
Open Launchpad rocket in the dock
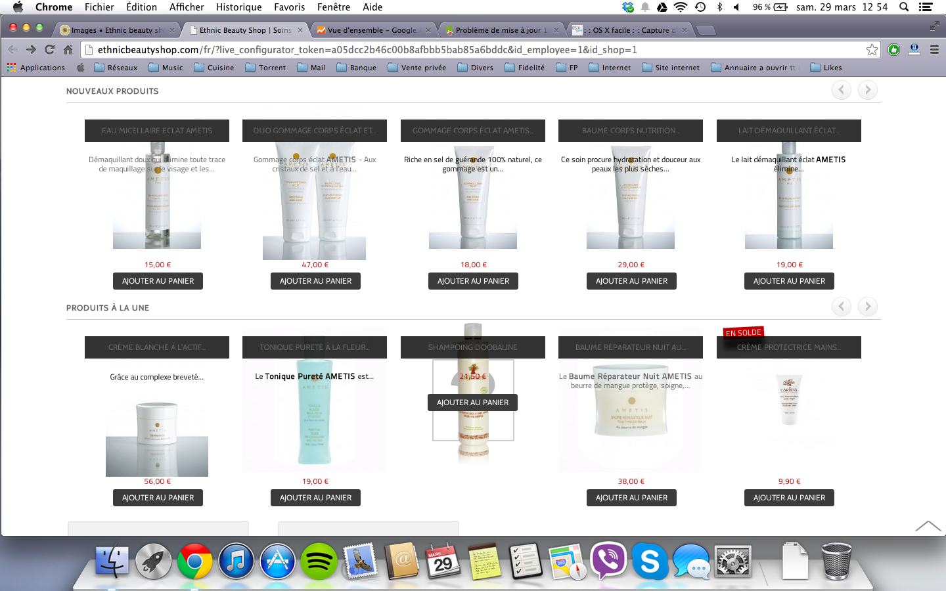(x=154, y=561)
